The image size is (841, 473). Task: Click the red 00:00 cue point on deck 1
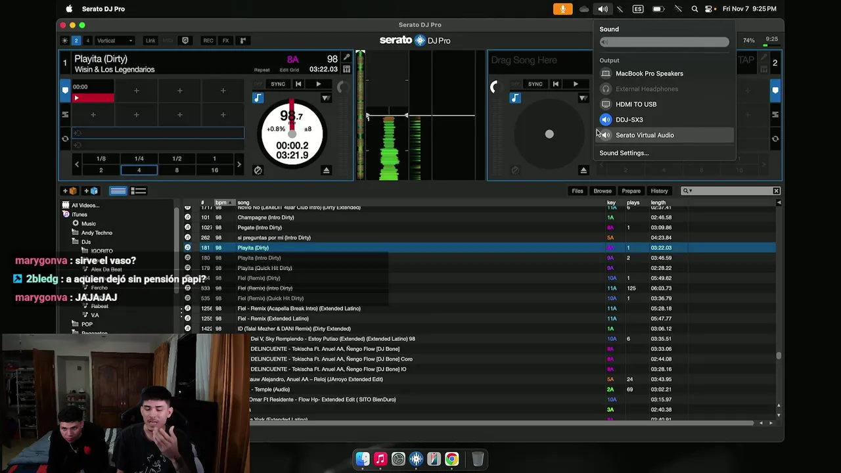93,92
